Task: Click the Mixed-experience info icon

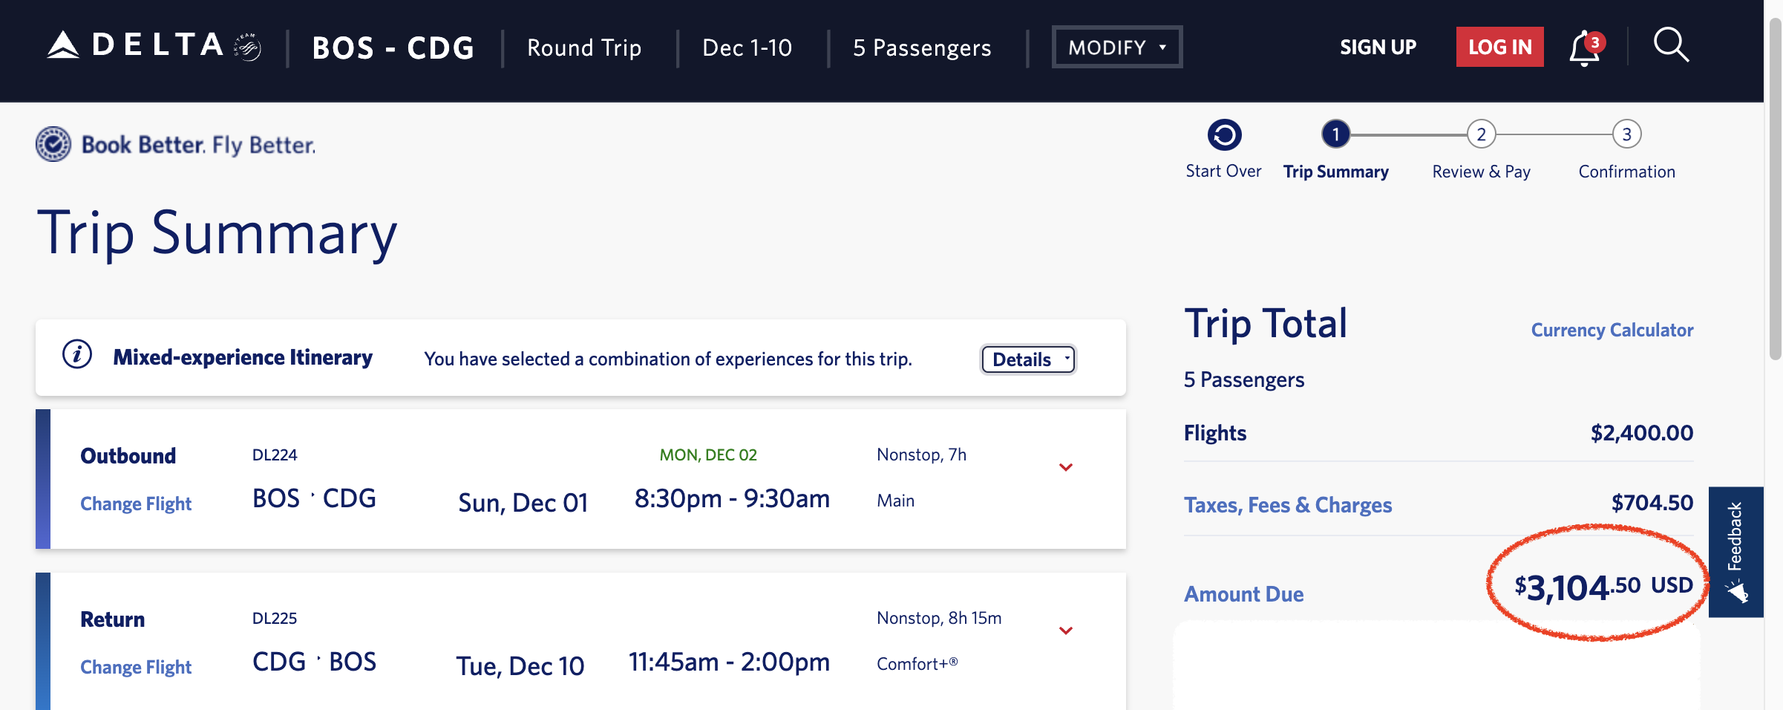Action: pos(77,355)
